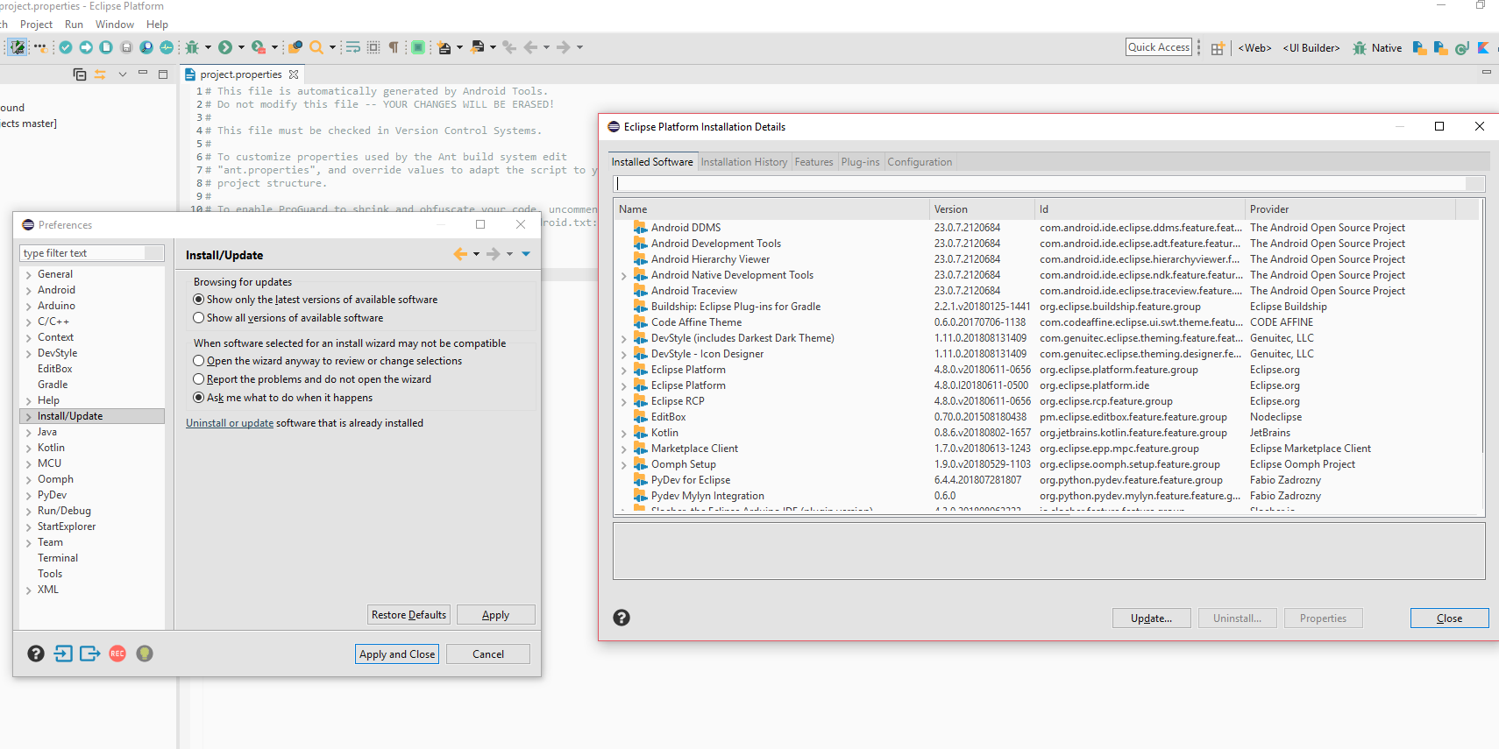Image resolution: width=1499 pixels, height=749 pixels.
Task: Click the Collapse All icon in the left panel
Action: click(x=80, y=74)
